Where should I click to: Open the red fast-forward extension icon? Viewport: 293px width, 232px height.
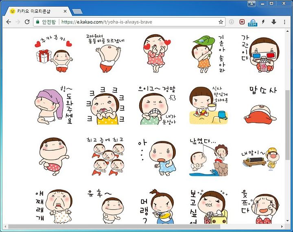click(242, 22)
